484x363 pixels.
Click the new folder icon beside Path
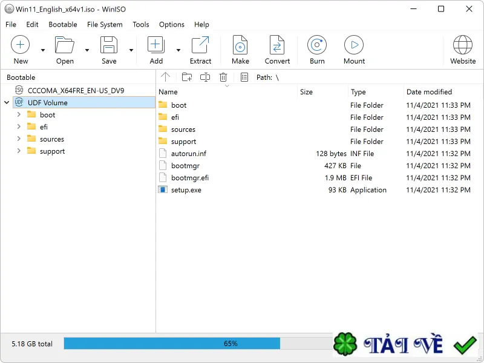pos(187,77)
